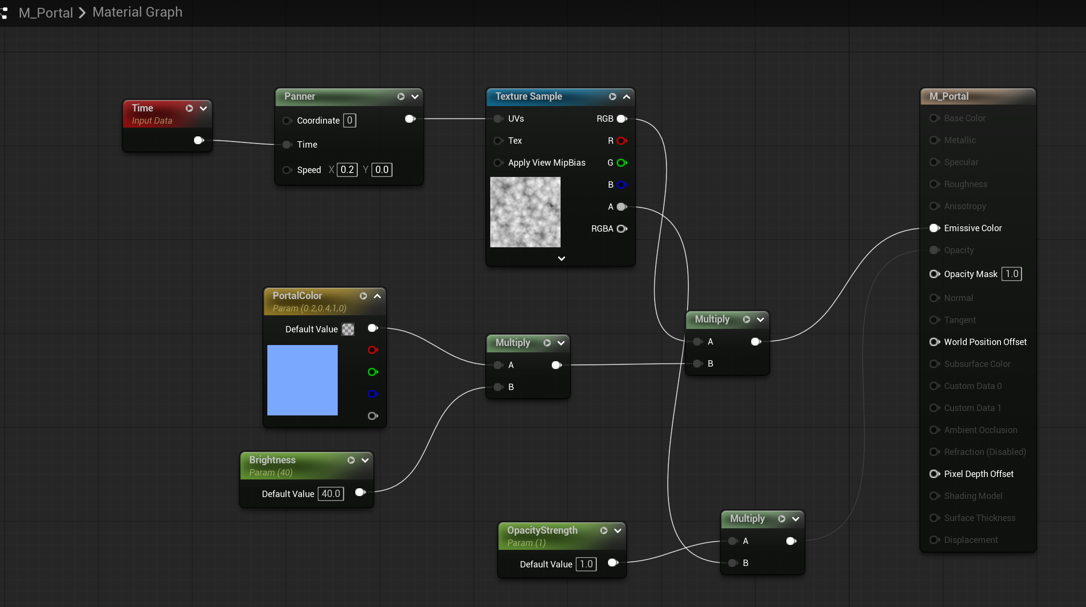Click the M_Portal Opacity Mask pin
The width and height of the screenshot is (1086, 607).
(x=934, y=274)
